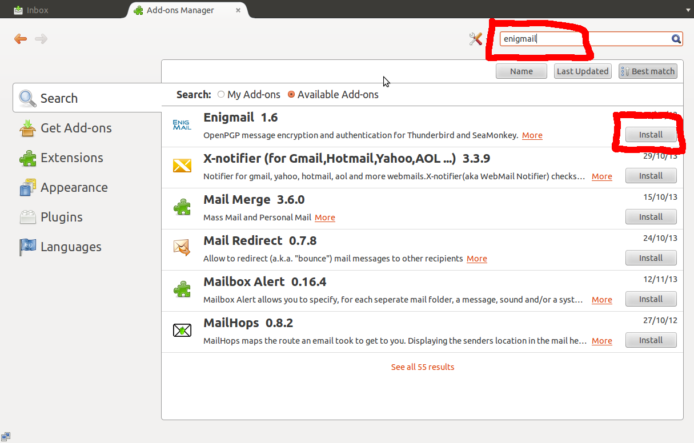Sort results by Last Updated
Viewport: 694px width, 443px height.
(583, 71)
